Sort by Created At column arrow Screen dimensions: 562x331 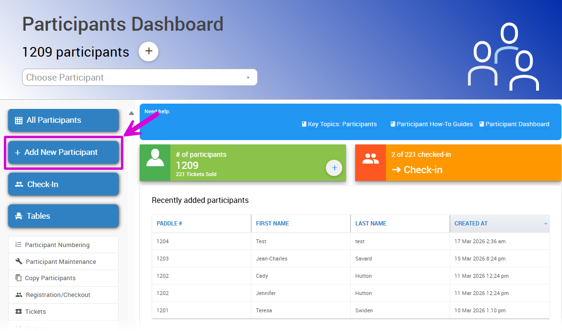point(545,224)
